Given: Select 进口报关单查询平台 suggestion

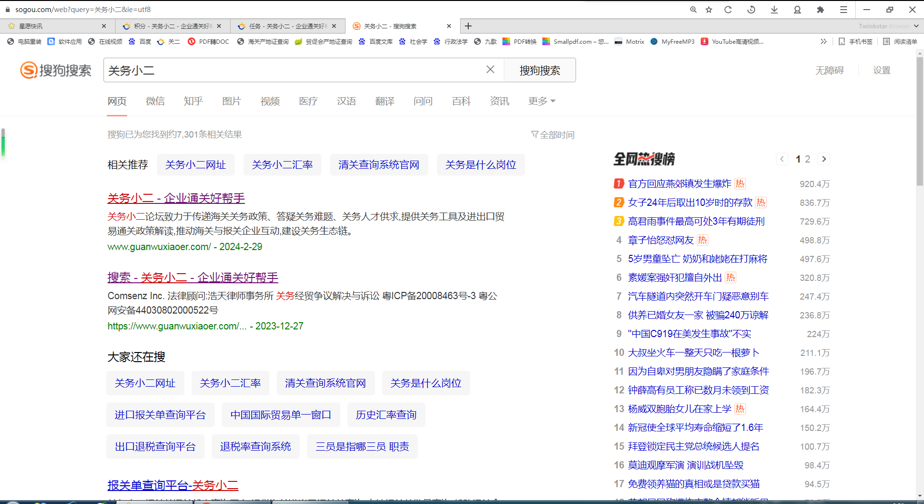Looking at the screenshot, I should coord(160,415).
